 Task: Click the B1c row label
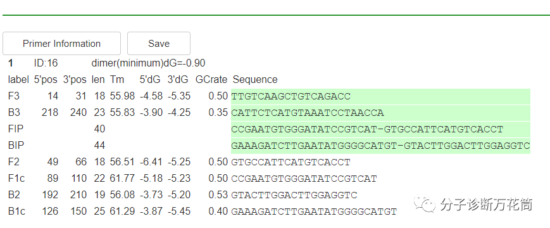16,212
